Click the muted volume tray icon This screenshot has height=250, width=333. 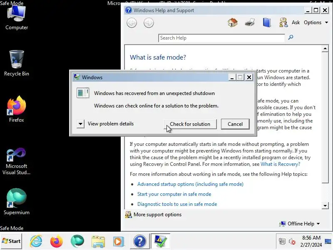pyautogui.click(x=292, y=241)
